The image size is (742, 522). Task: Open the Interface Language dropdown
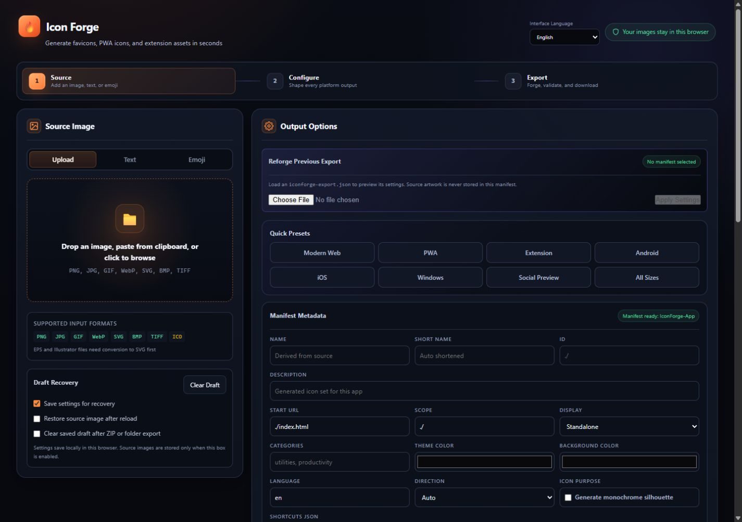tap(564, 37)
